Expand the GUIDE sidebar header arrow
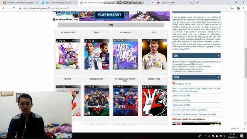This screenshot has width=247, height=139. 218,77
